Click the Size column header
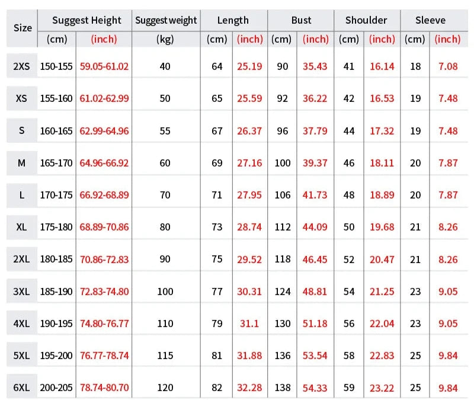This screenshot has width=474, height=400. (23, 28)
